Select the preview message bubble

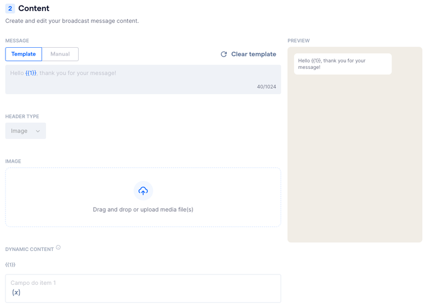[x=342, y=64]
